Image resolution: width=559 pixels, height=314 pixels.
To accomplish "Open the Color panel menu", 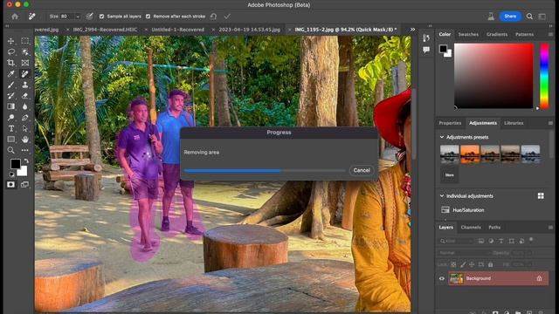I will pos(550,35).
